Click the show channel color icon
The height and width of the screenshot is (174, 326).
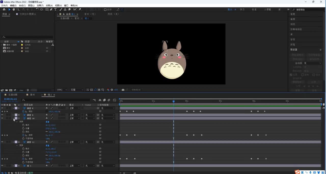coord(108,90)
